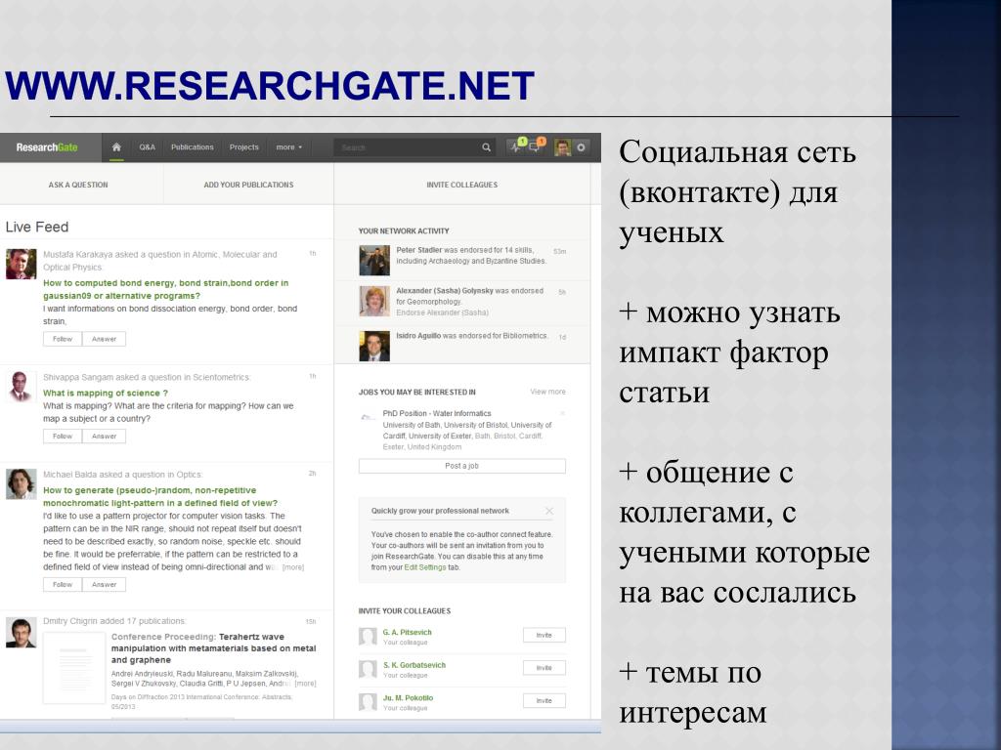Open the pseudo-random light-pattern question
This screenshot has height=750, width=1001.
pos(160,496)
